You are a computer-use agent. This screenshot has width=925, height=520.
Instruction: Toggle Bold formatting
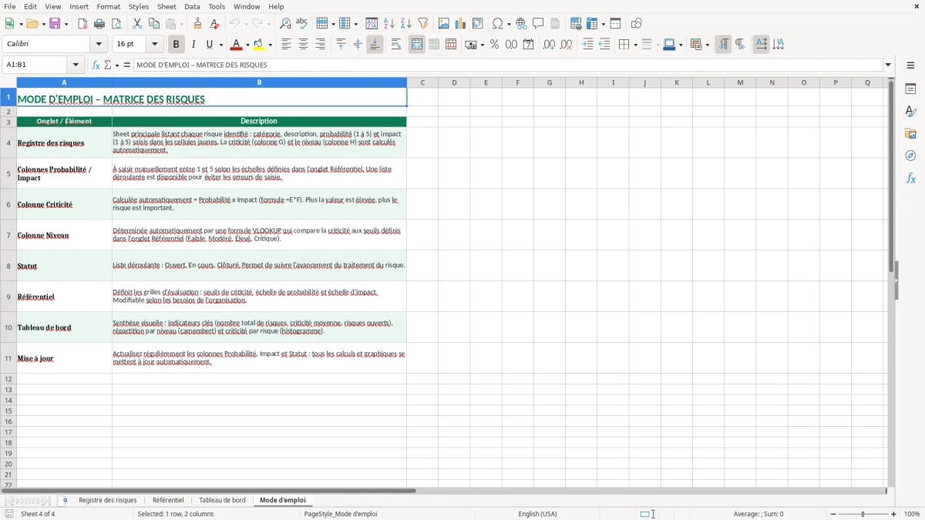(177, 45)
